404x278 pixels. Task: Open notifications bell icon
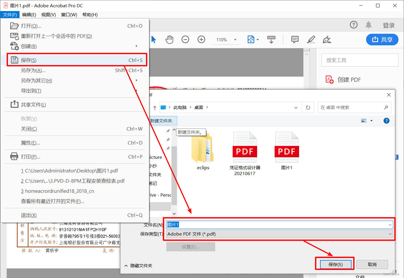pos(369,25)
